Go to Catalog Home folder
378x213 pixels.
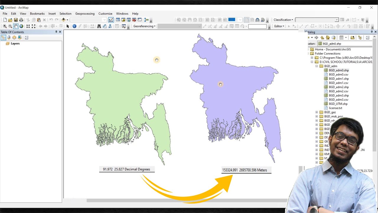coord(328,38)
